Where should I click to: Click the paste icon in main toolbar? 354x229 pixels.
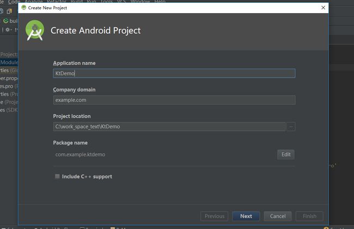click(9, 11)
